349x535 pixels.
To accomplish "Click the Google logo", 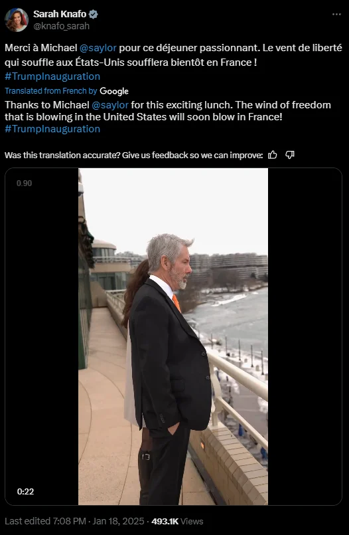I will [x=114, y=91].
